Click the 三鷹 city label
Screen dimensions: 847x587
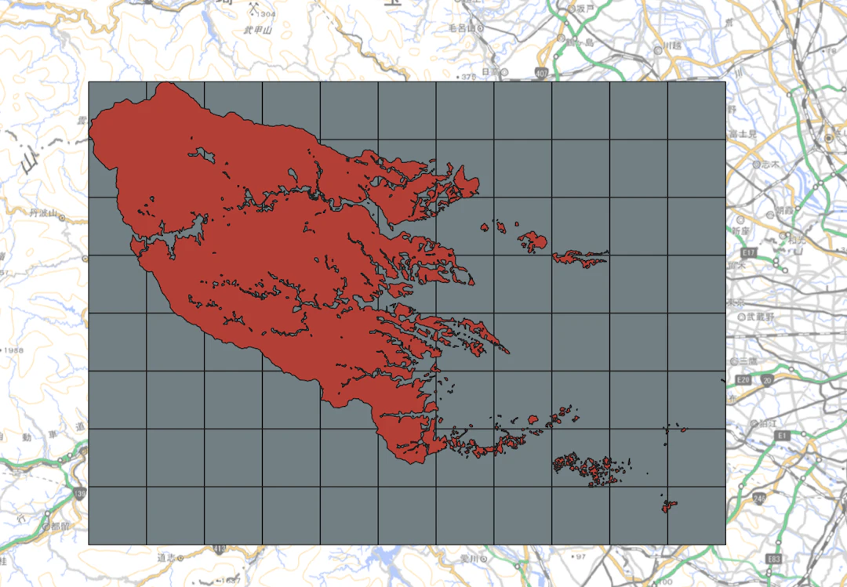pos(748,361)
